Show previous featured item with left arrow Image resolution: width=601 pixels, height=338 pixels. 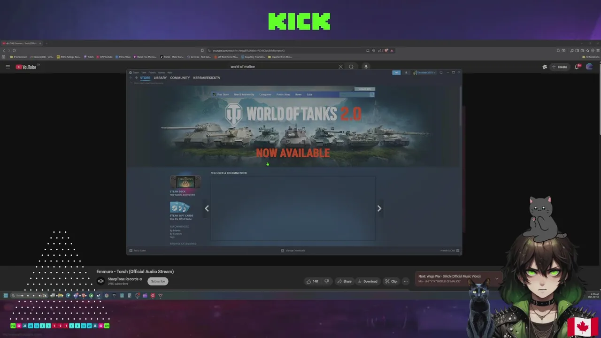(207, 208)
